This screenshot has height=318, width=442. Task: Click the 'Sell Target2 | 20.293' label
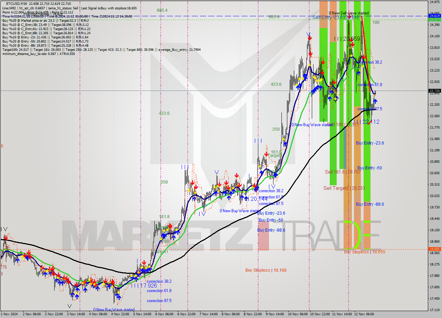pyautogui.click(x=344, y=188)
